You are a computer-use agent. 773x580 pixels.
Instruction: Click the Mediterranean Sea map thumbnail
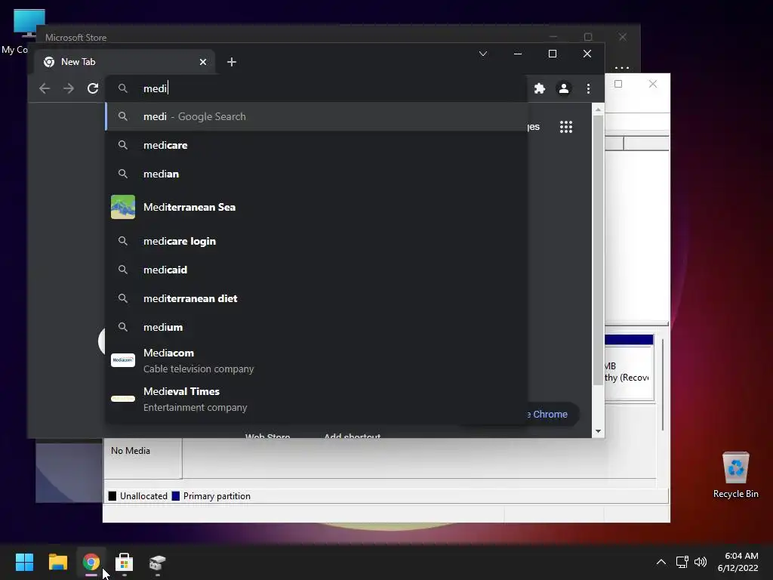tap(123, 207)
